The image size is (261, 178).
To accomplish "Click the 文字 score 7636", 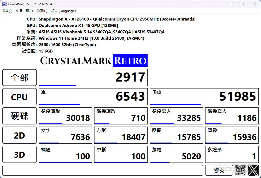I will 65,135.
